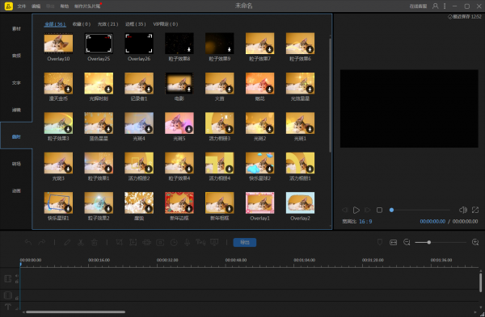The image size is (485, 317).
Task: Stop the preview playback
Action: [x=379, y=211]
